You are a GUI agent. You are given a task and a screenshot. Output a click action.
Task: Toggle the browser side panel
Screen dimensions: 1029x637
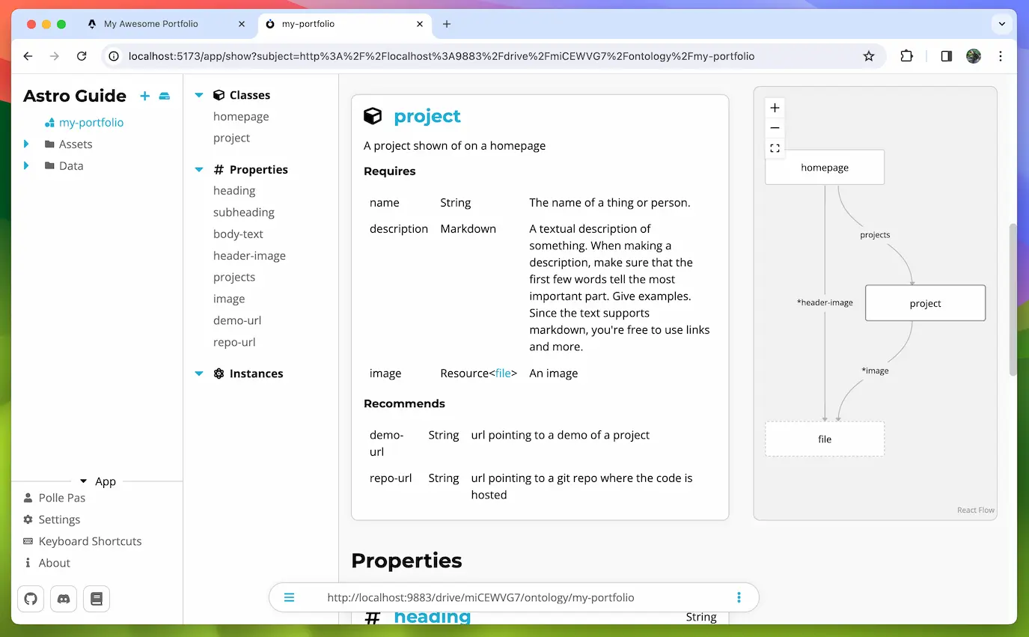coord(946,56)
